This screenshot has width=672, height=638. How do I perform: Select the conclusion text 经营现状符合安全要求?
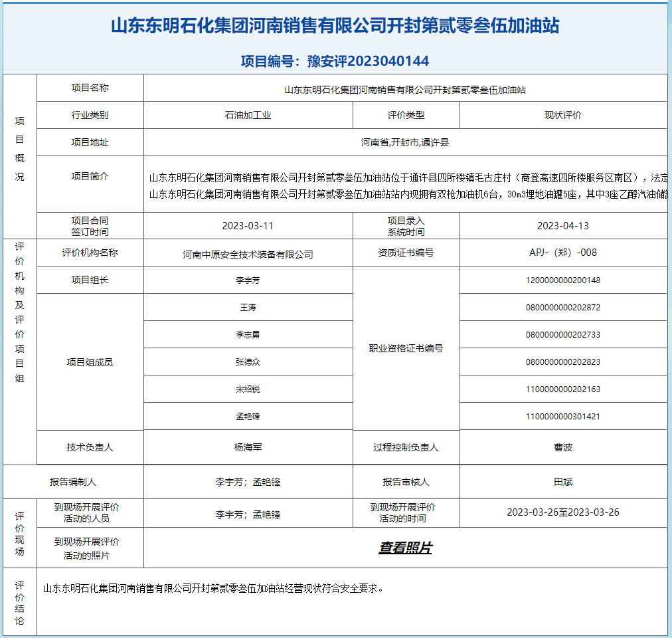click(335, 588)
